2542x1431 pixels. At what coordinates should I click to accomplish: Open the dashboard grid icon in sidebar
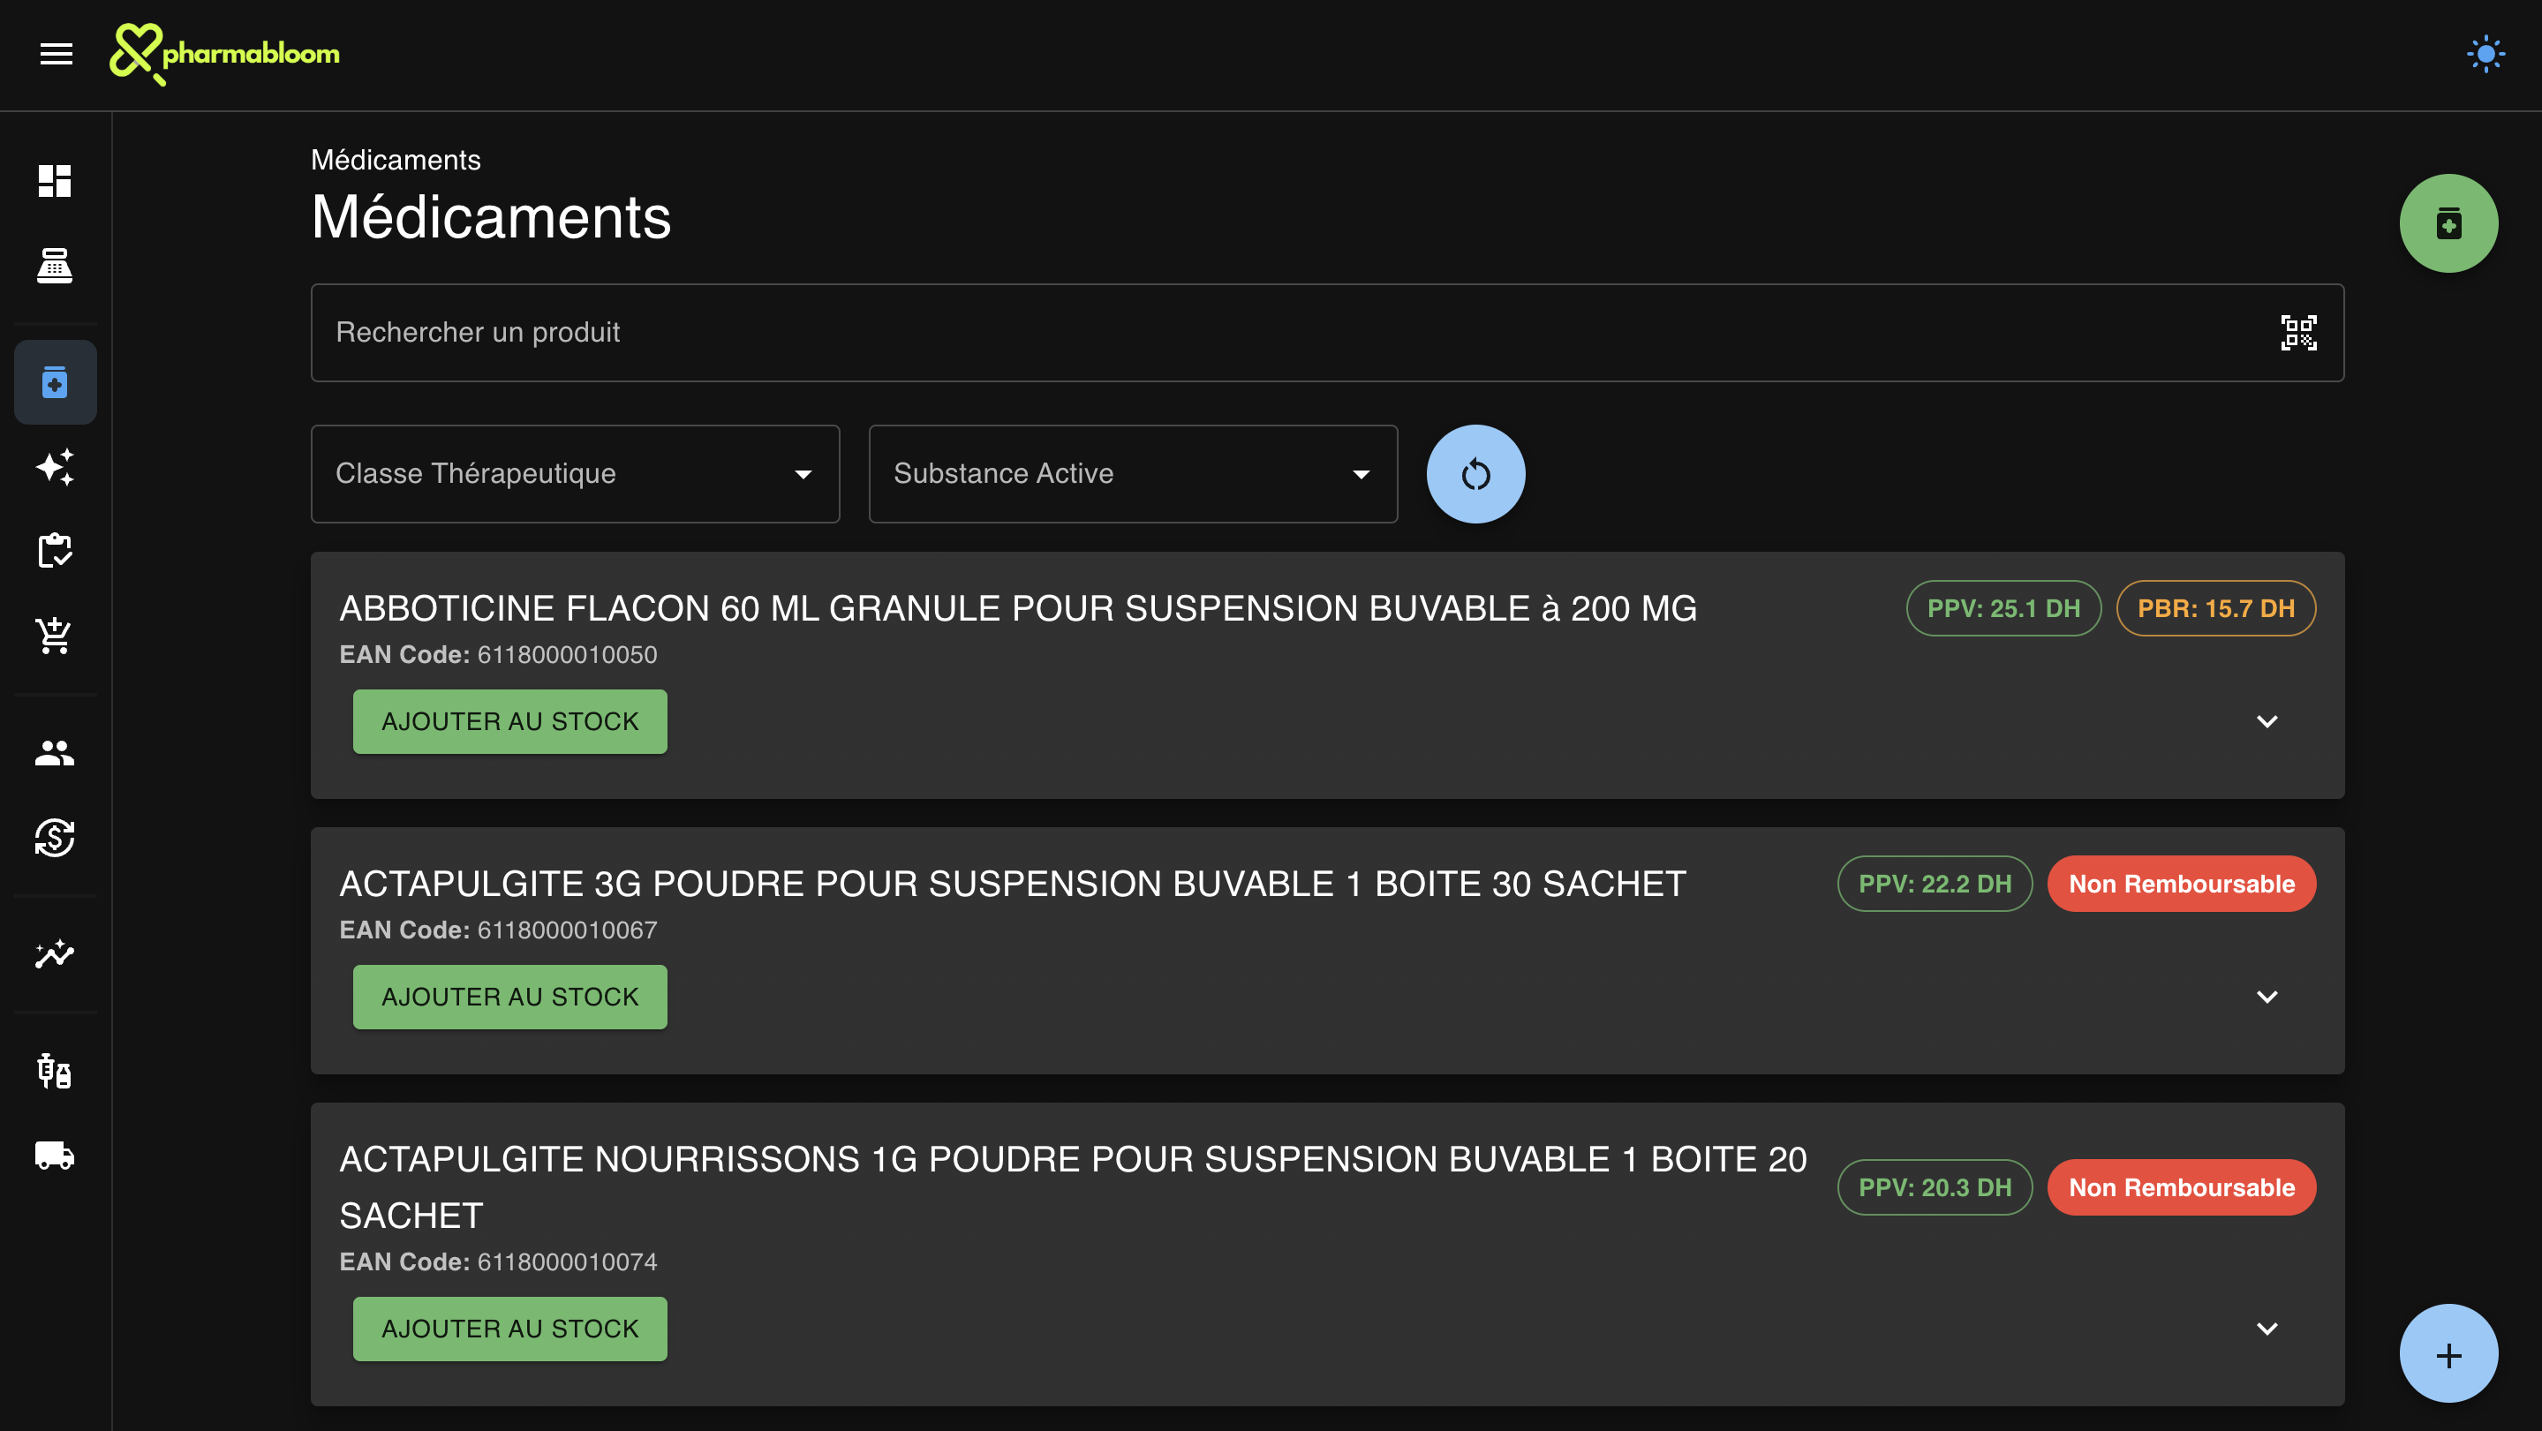[56, 181]
